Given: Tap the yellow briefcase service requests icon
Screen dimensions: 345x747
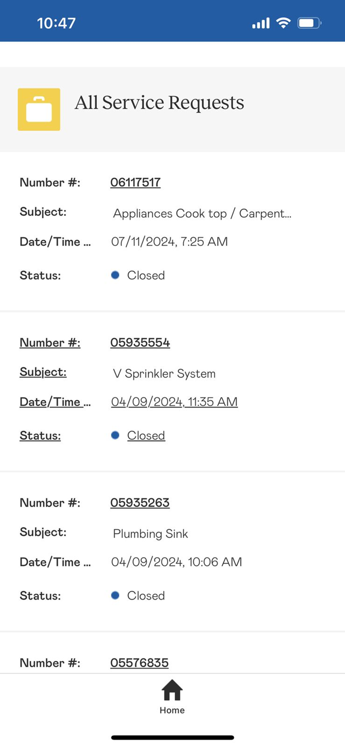Looking at the screenshot, I should [39, 109].
